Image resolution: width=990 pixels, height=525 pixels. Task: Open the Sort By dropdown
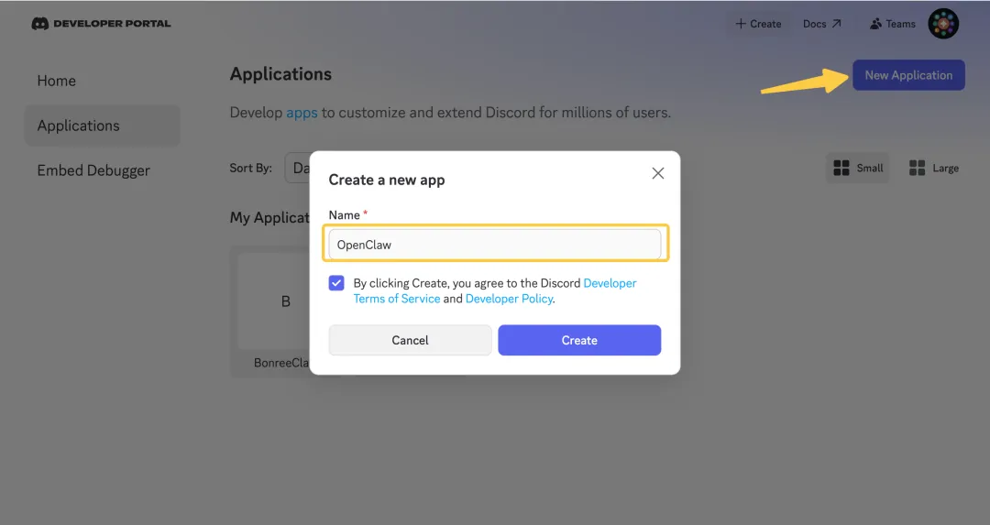(297, 168)
